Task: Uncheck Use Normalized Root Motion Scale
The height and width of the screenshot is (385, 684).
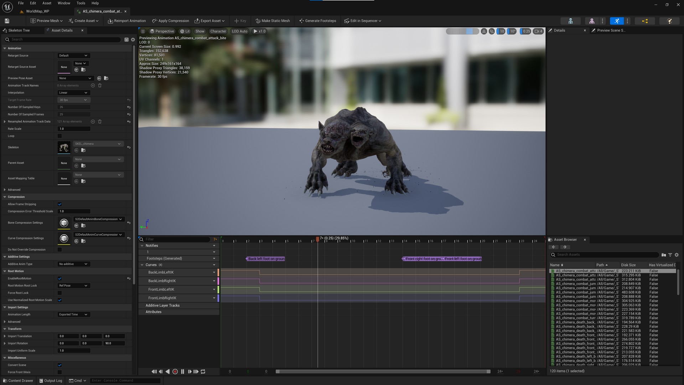Action: [59, 300]
